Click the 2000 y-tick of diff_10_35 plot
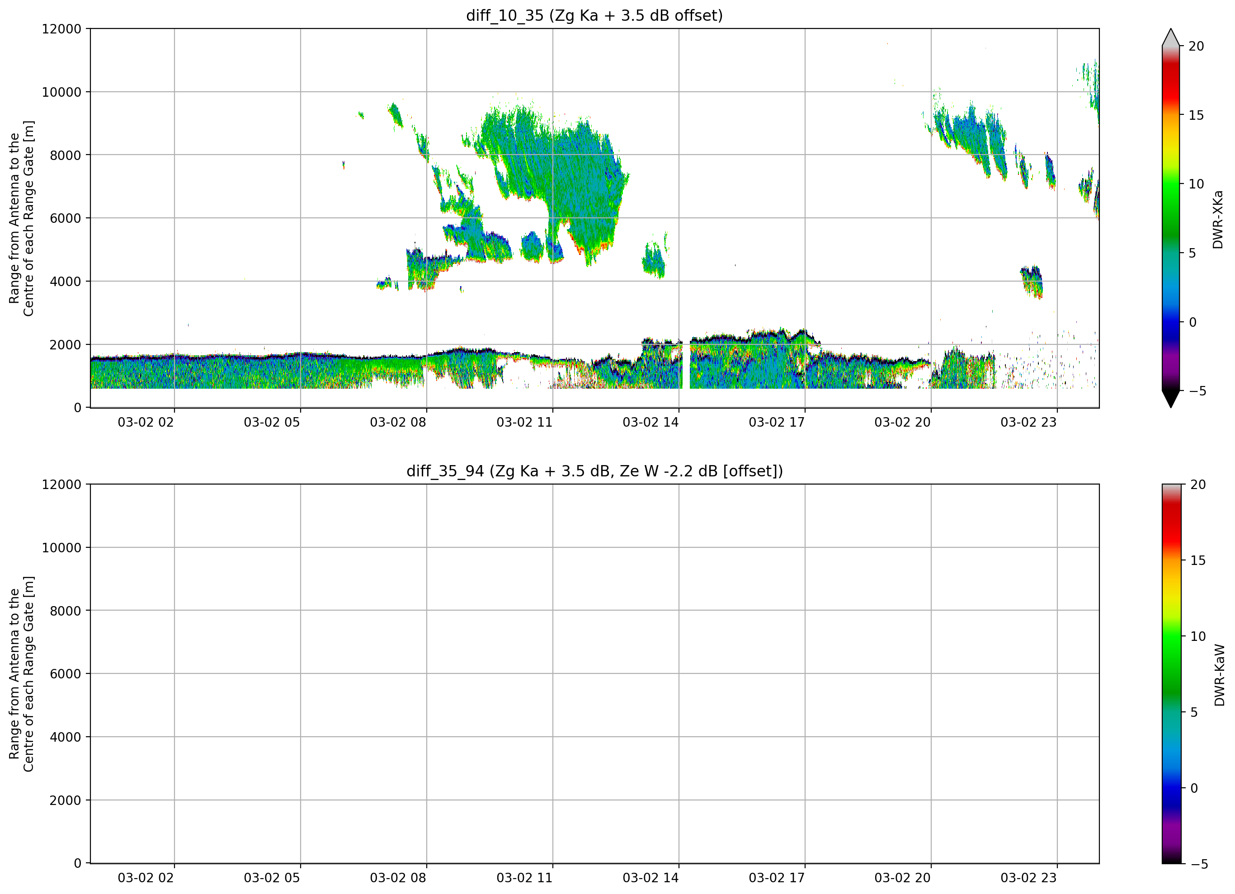 (x=66, y=345)
